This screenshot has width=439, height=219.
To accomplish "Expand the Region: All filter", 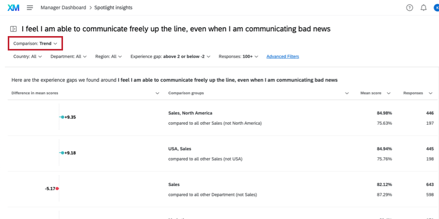I will coord(108,57).
